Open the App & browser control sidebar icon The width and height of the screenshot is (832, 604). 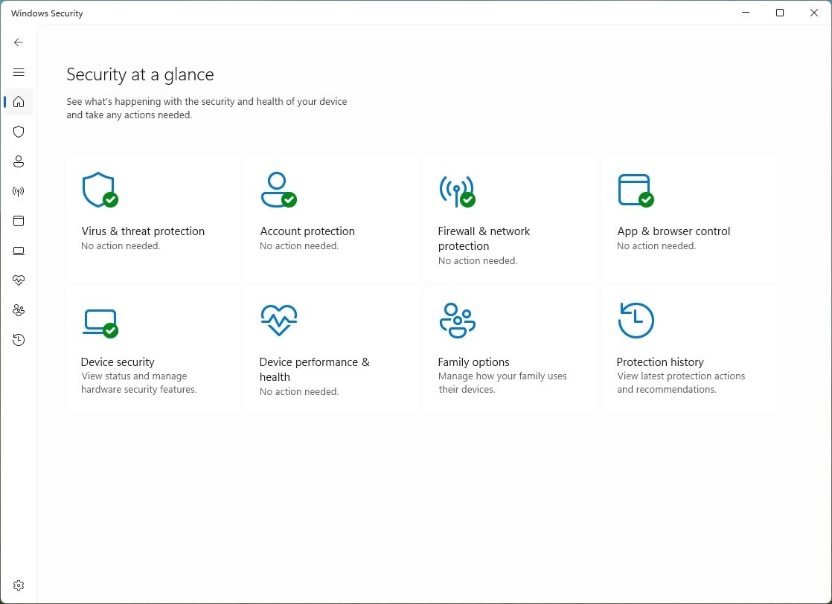point(19,221)
